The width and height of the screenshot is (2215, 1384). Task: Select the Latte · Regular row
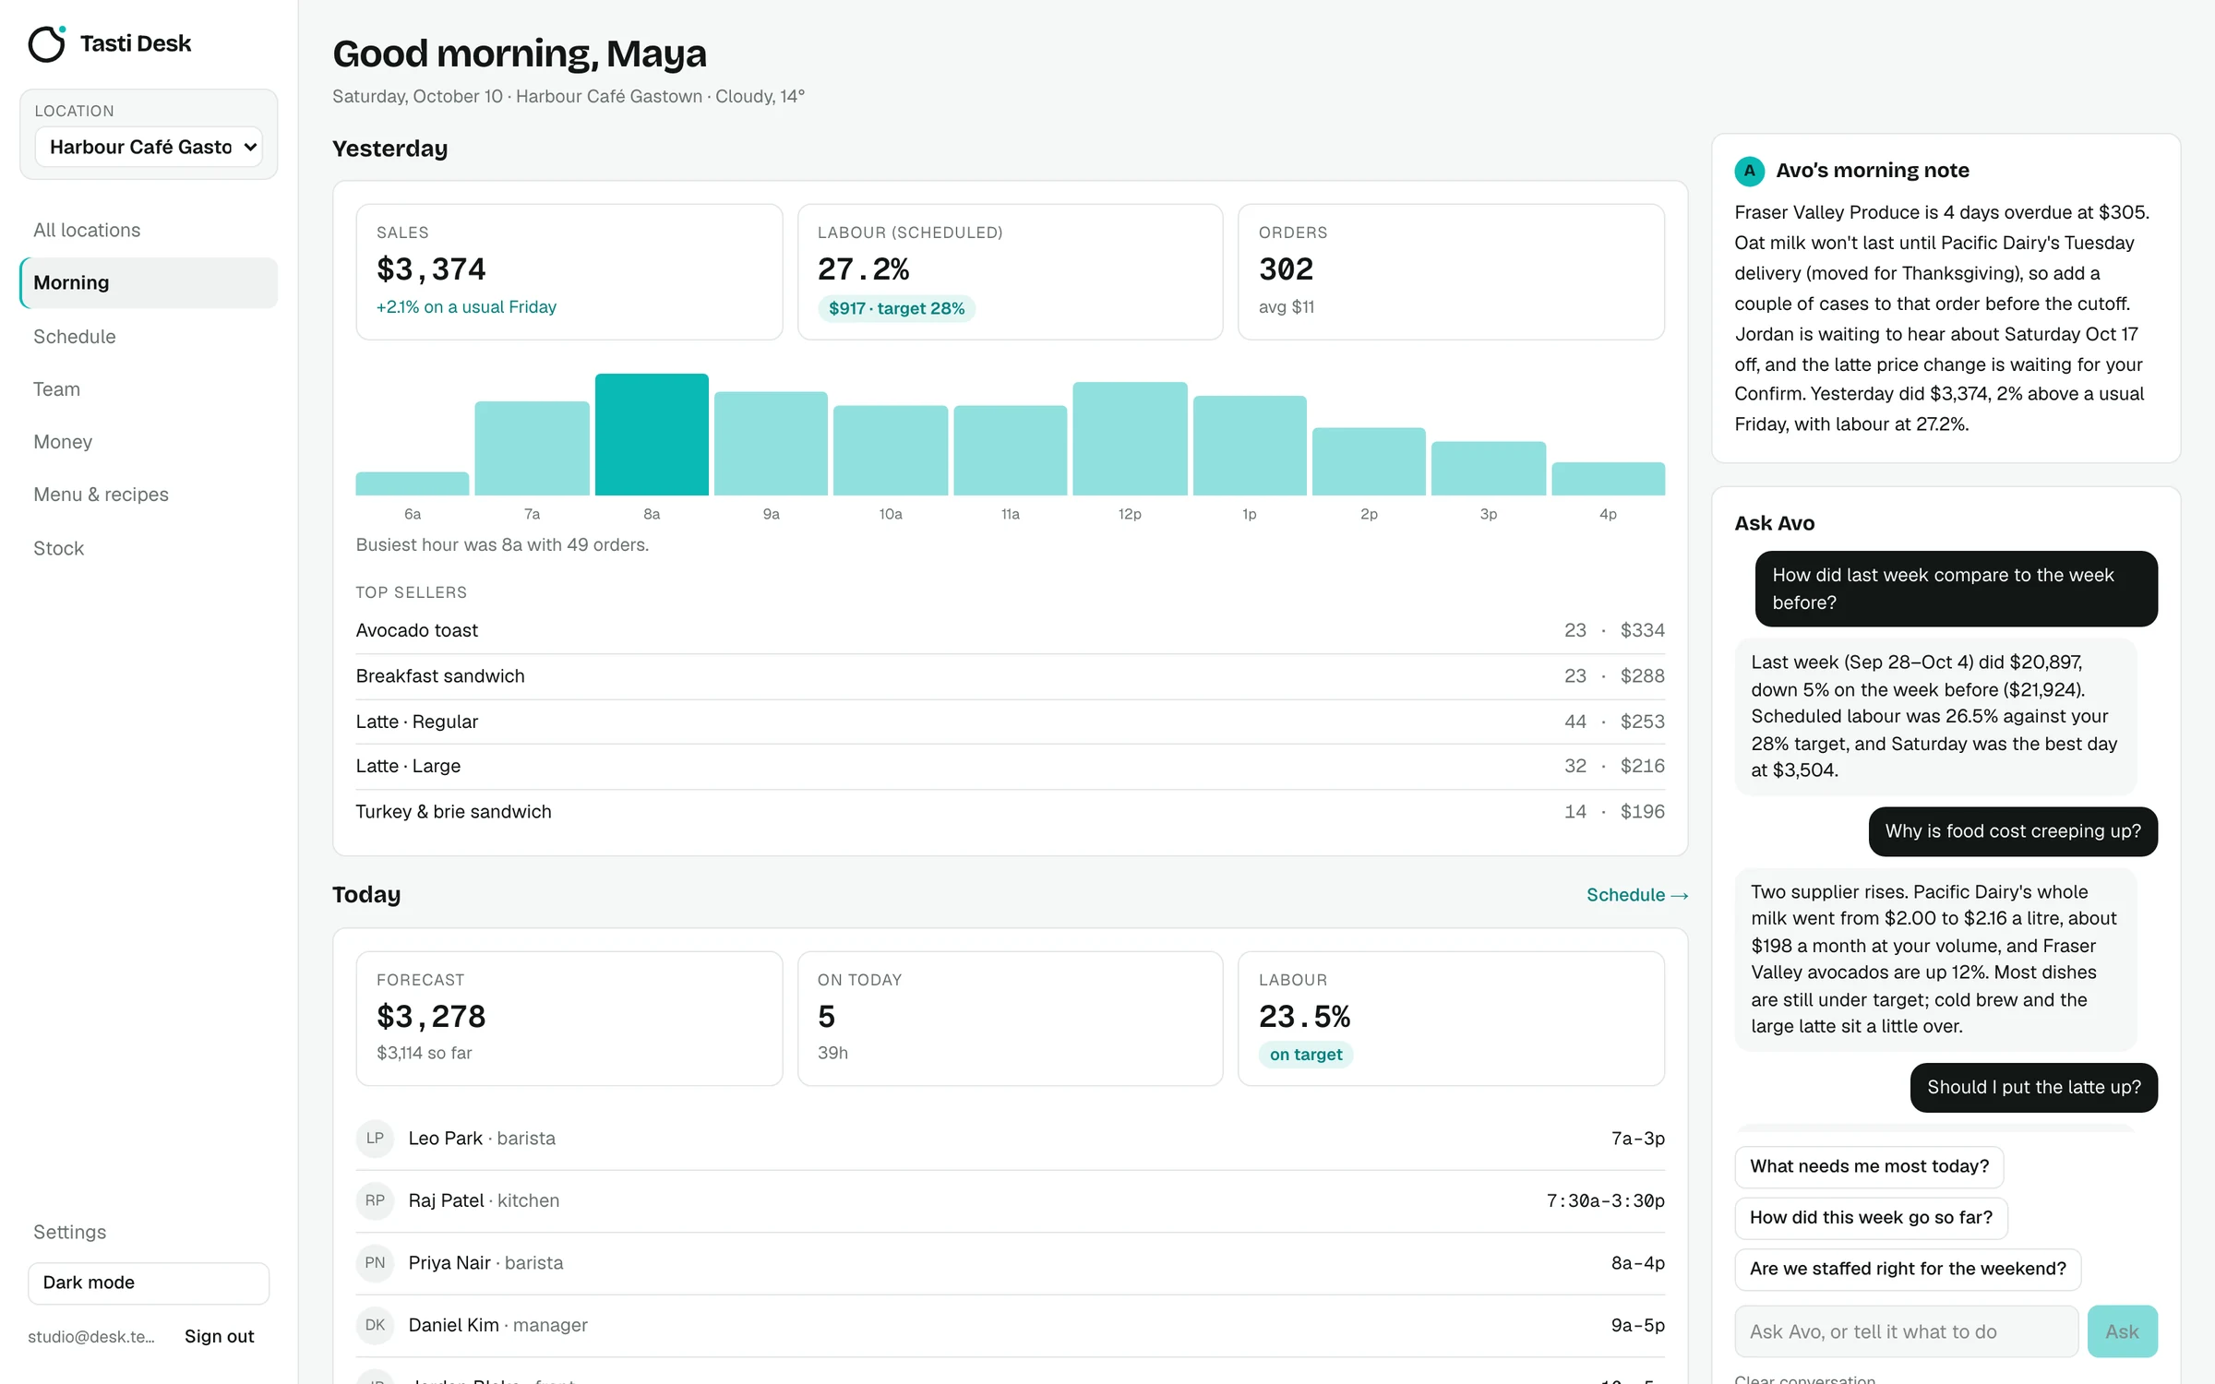point(1010,722)
